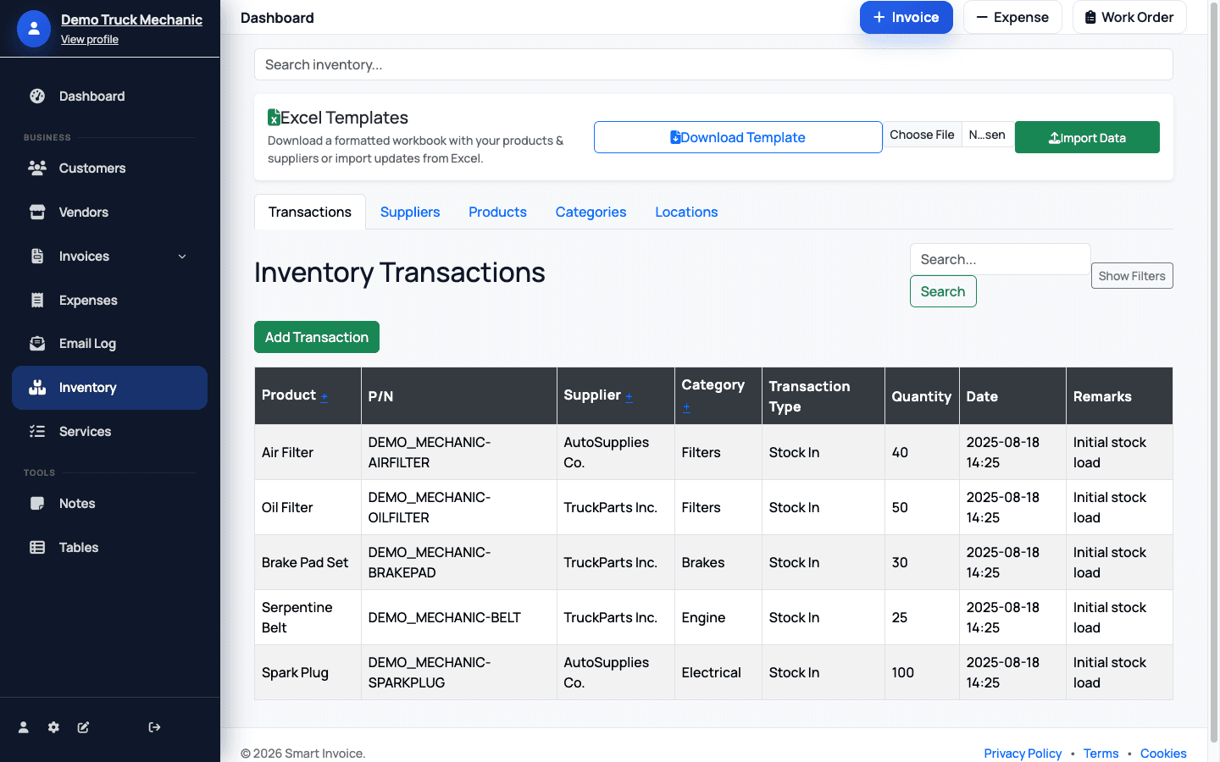Viewport: 1220px width, 762px height.
Task: Click the Demo Truck Mechanic name link
Action: coord(131,19)
